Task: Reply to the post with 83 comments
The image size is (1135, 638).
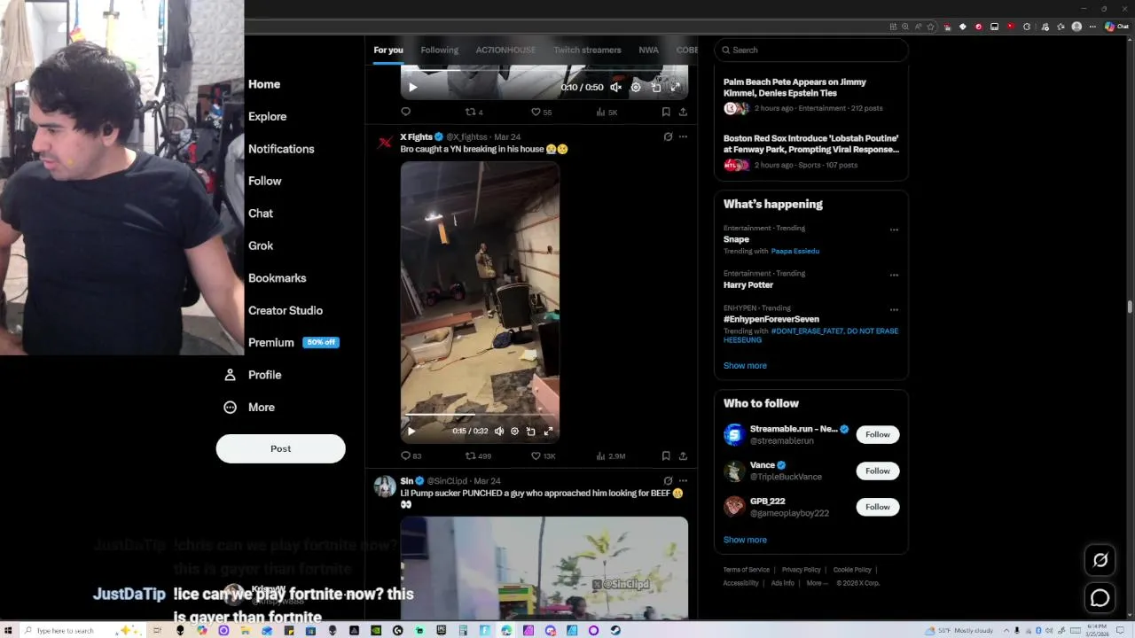Action: (411, 456)
